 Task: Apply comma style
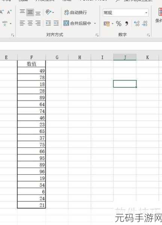click(126, 24)
